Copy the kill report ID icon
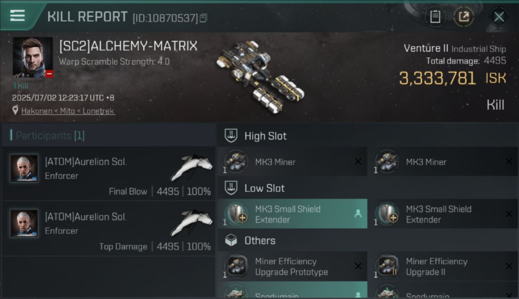This screenshot has width=519, height=299. tap(203, 18)
